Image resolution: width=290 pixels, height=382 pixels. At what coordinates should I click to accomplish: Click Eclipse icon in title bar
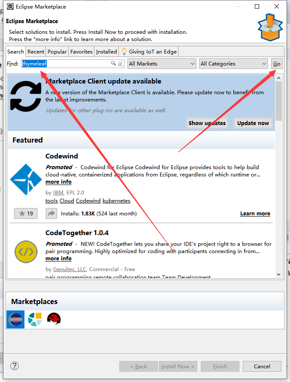tap(10, 6)
